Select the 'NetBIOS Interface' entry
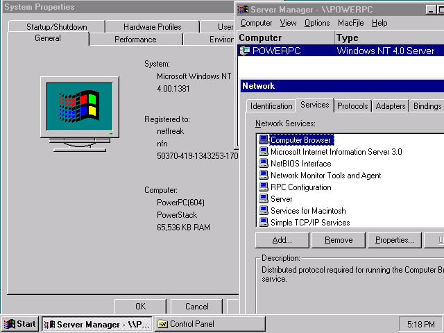Viewport: 444px width, 333px height. coord(300,164)
